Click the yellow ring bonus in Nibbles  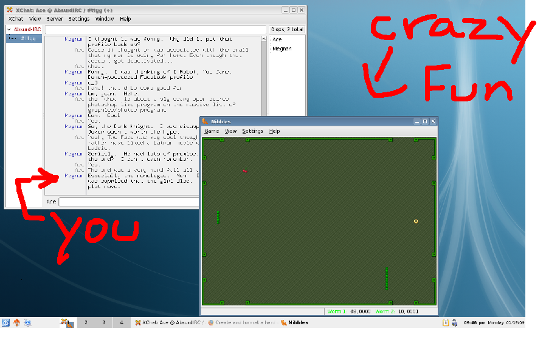(x=416, y=221)
